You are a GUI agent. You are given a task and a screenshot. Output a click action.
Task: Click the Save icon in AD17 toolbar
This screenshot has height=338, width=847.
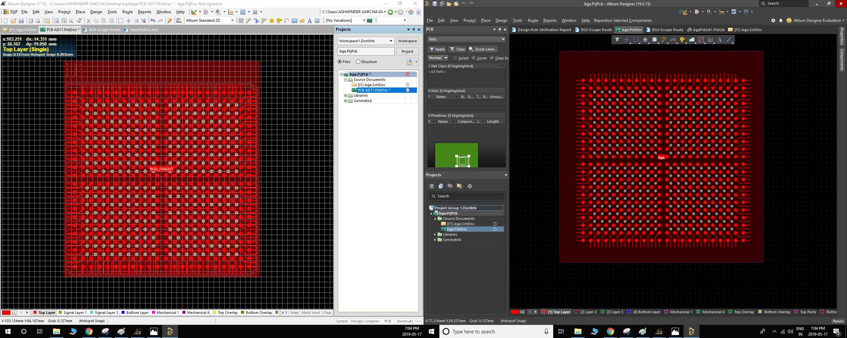[21, 21]
